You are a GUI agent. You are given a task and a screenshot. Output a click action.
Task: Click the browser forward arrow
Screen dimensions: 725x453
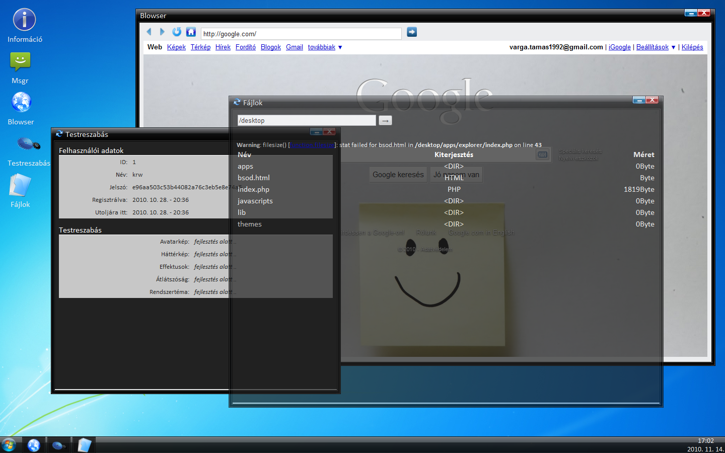(x=162, y=32)
